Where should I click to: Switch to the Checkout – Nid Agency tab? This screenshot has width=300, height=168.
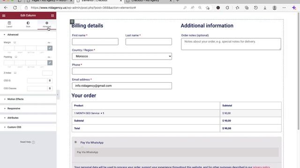[x=149, y=1]
